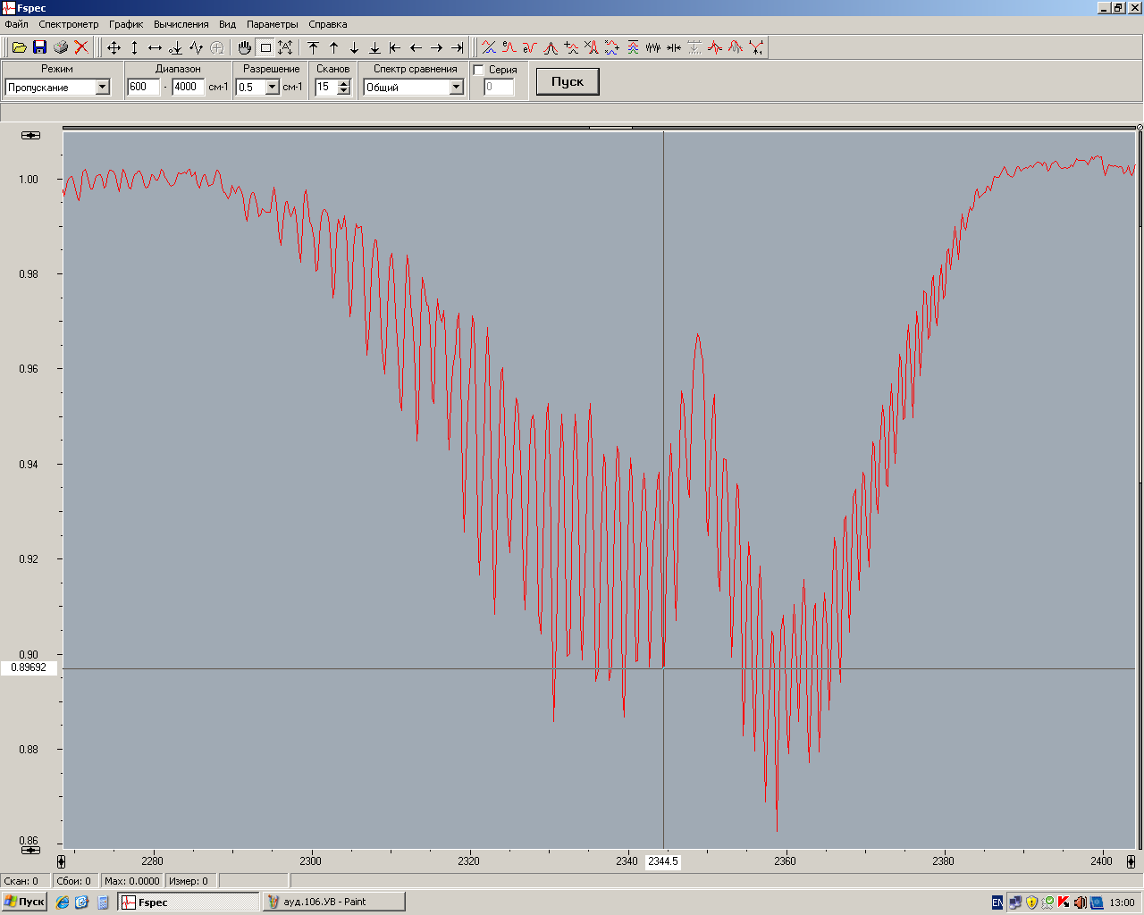Click the plain right arrow icon
1144x915 pixels.
click(436, 47)
